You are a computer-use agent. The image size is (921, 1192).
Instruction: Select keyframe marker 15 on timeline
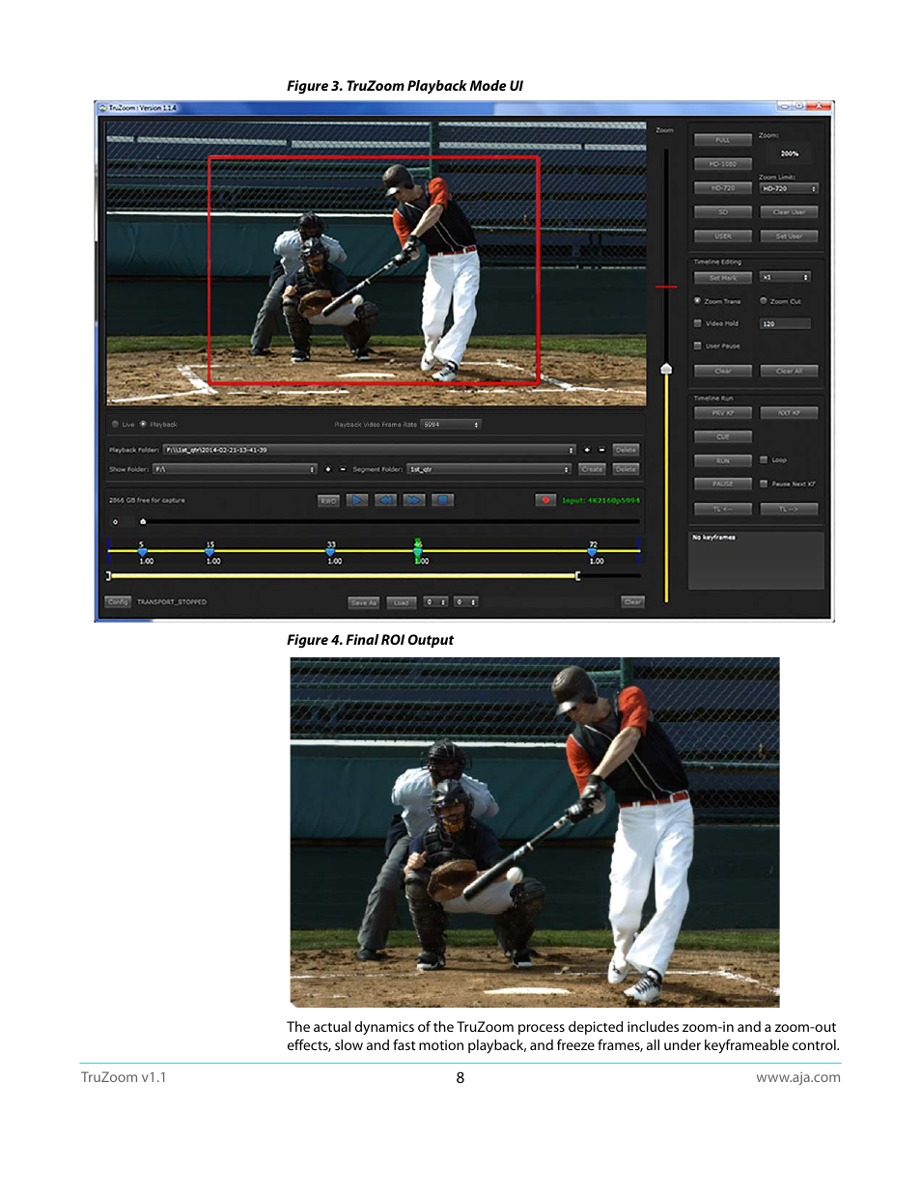[209, 551]
